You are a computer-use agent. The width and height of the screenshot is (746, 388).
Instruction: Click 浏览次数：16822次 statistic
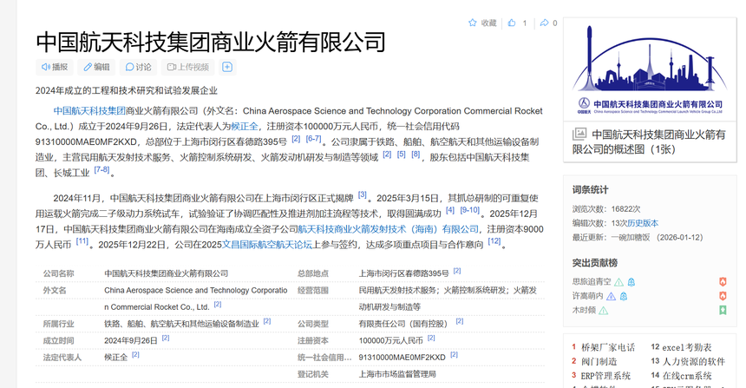point(606,209)
